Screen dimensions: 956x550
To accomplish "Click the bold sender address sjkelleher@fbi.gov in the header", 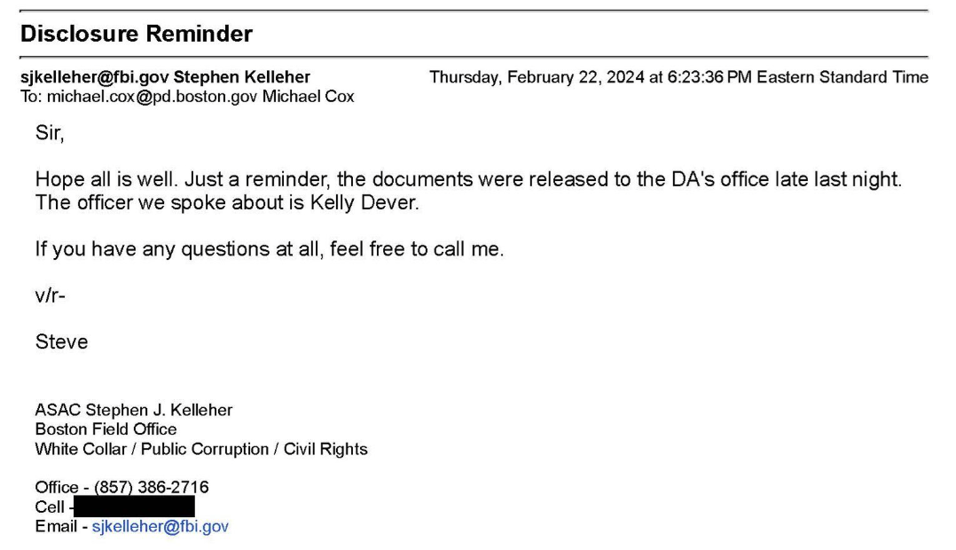I will click(93, 77).
